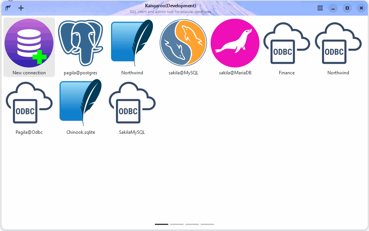Screen dimensions: 369x231
Task: Go to the third page indicator
Action: point(192,224)
